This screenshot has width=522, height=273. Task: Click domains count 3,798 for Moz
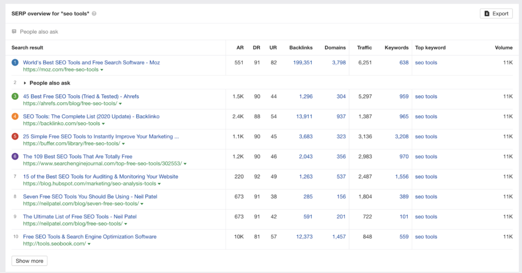pyautogui.click(x=339, y=63)
